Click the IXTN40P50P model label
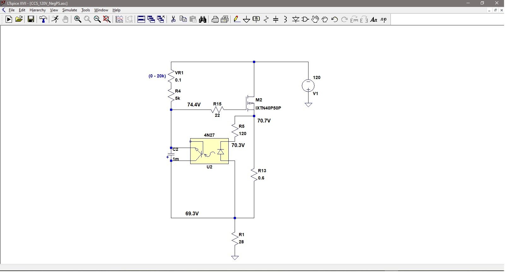The width and height of the screenshot is (505, 272). 268,108
